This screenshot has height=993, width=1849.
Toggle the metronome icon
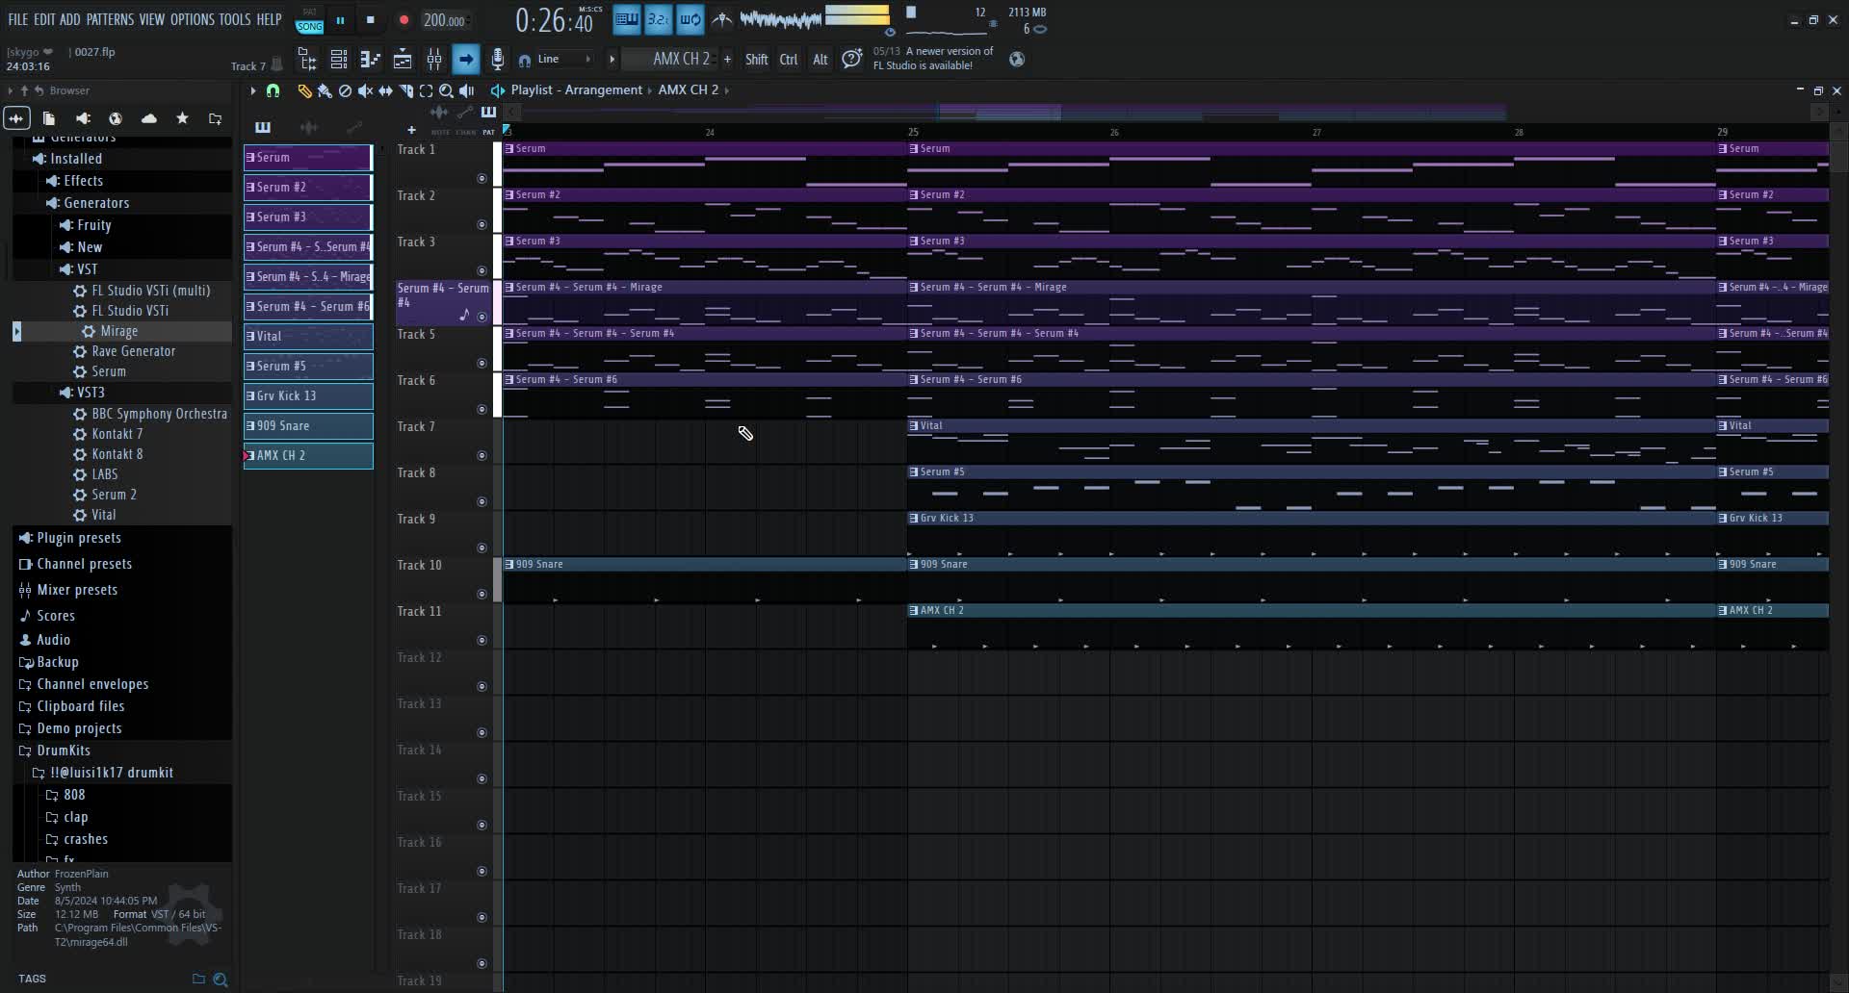721,19
